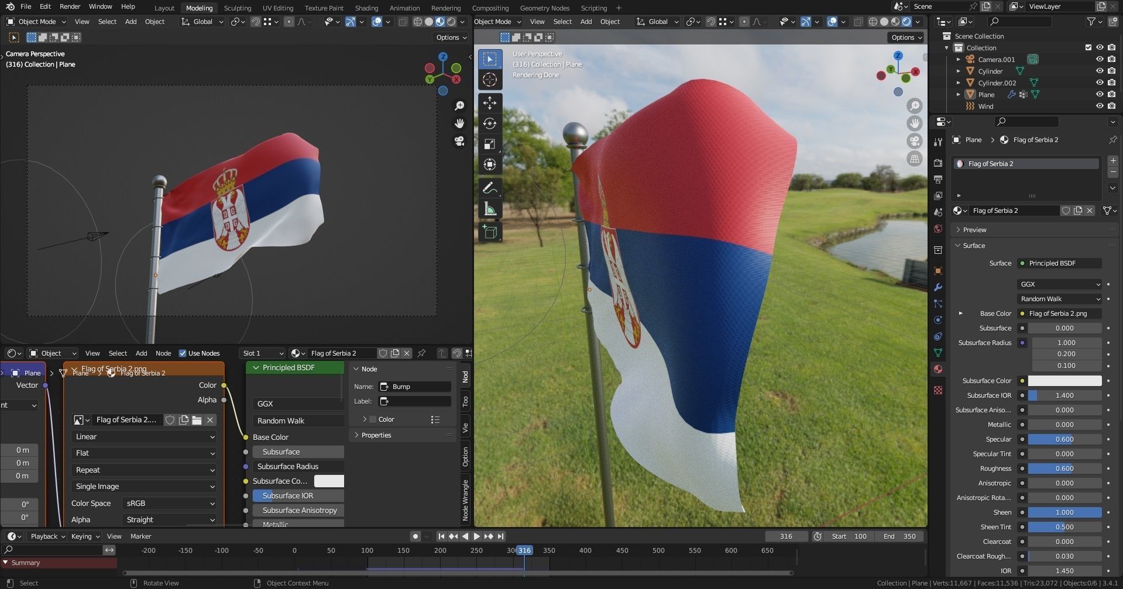This screenshot has height=589, width=1123.
Task: Open the GGX distribution dropdown
Action: coord(1059,284)
